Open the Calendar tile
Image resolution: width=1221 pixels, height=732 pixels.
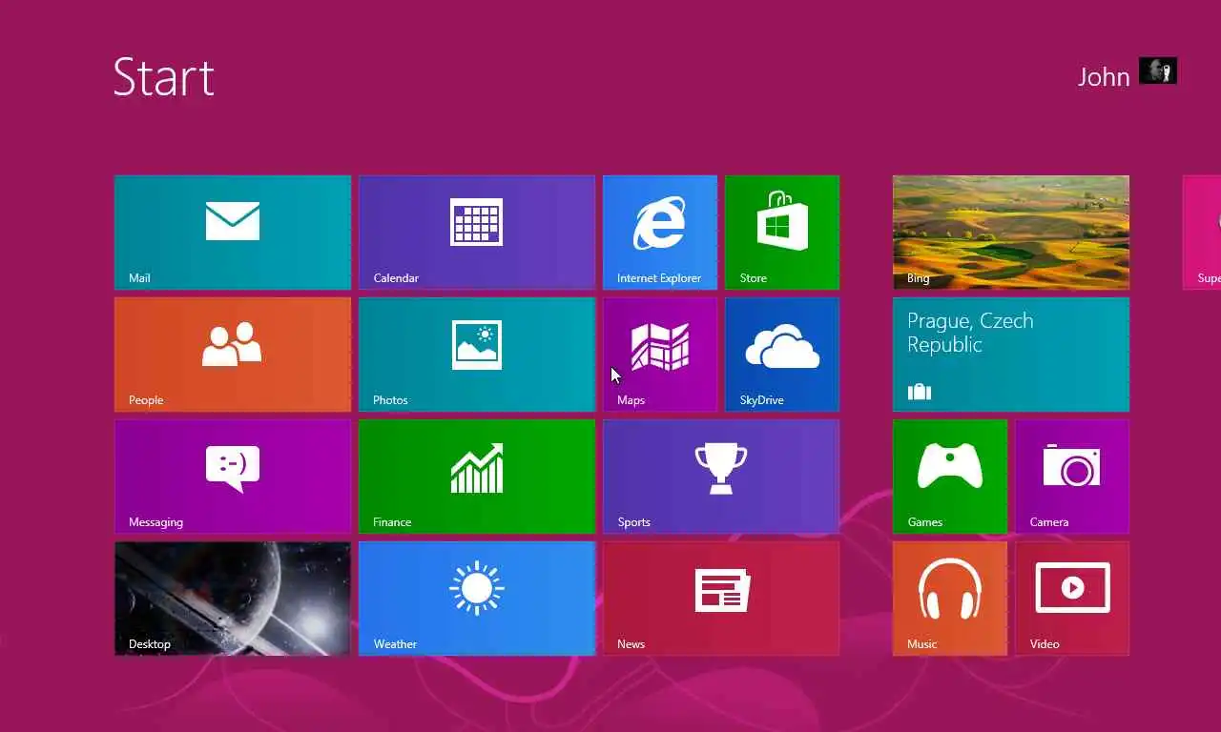(477, 233)
